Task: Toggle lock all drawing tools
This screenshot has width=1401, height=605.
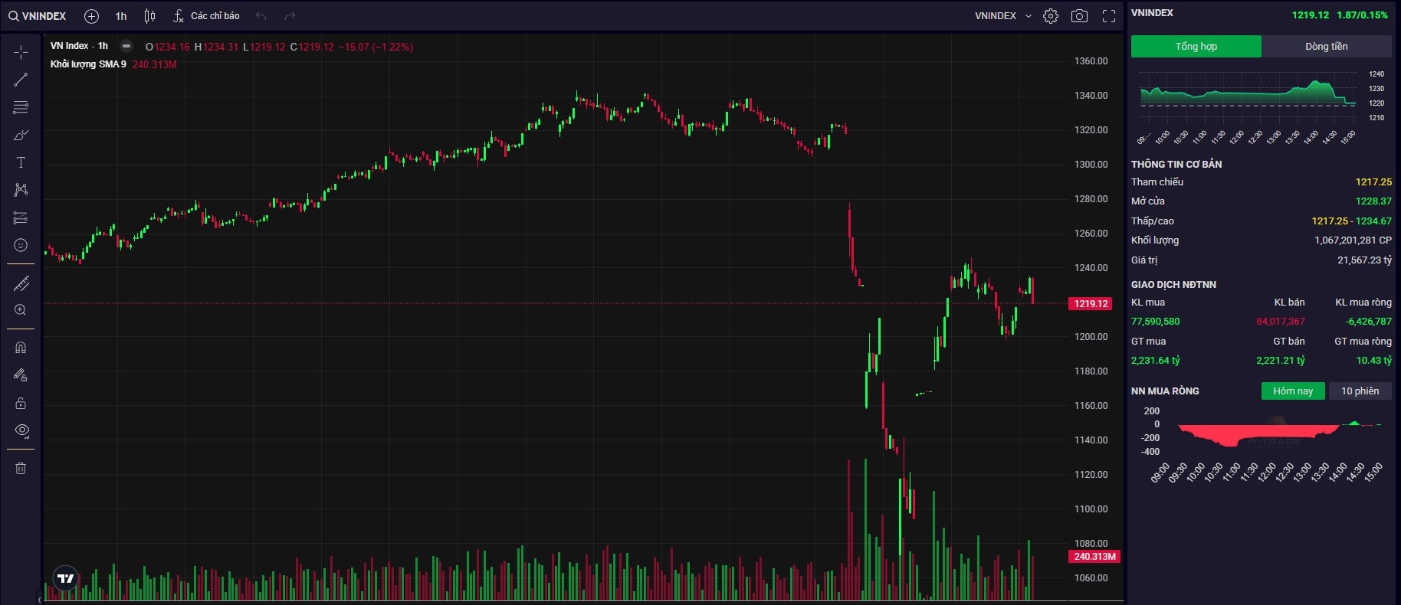Action: [x=21, y=403]
